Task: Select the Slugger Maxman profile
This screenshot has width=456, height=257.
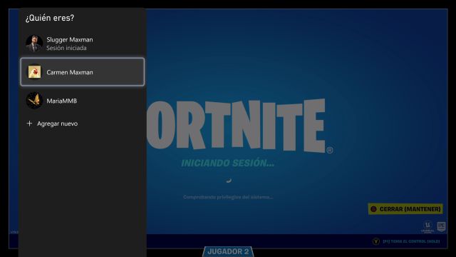Action: (x=83, y=44)
